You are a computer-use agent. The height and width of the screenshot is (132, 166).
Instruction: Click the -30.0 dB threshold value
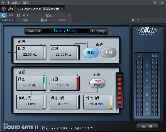pos(30,85)
